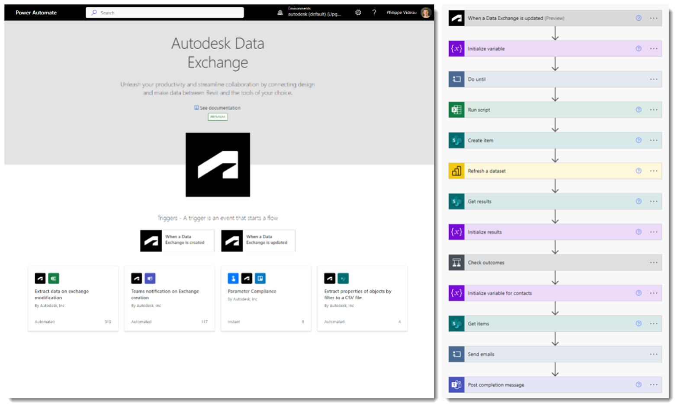The width and height of the screenshot is (675, 406).
Task: Open help for Get items step
Action: [639, 324]
